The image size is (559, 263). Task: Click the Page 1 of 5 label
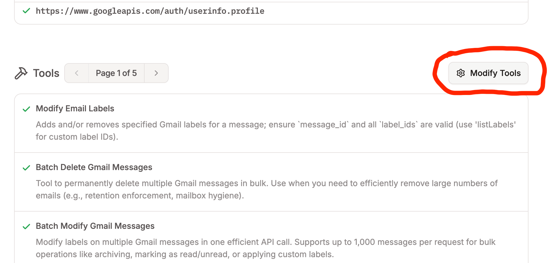[x=116, y=73]
